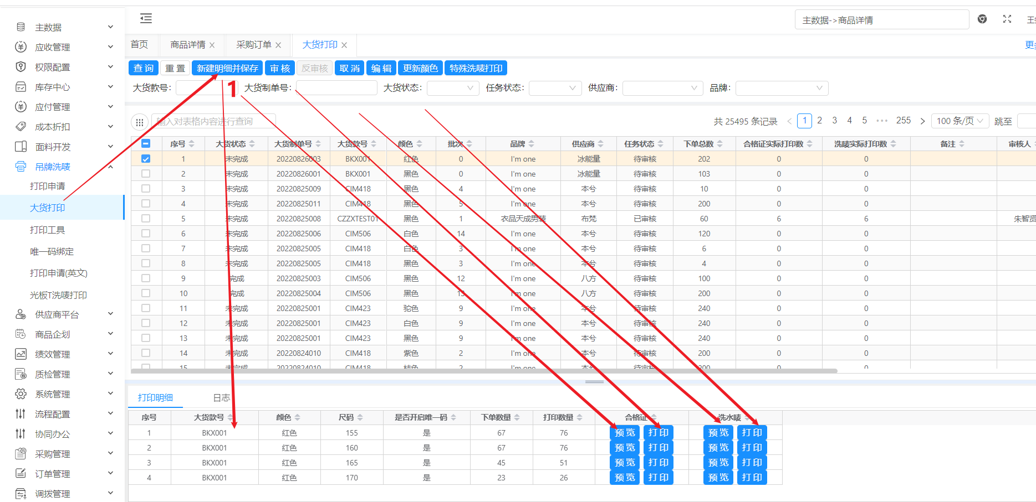Click the sidebar collapse hamburger icon
Viewport: 1036px width, 502px height.
146,19
